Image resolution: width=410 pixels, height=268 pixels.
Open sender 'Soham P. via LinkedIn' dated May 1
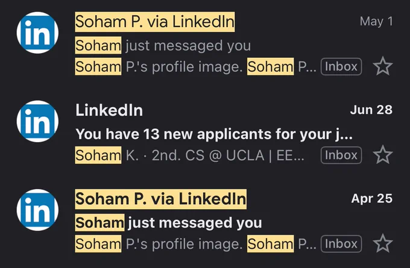click(x=155, y=22)
